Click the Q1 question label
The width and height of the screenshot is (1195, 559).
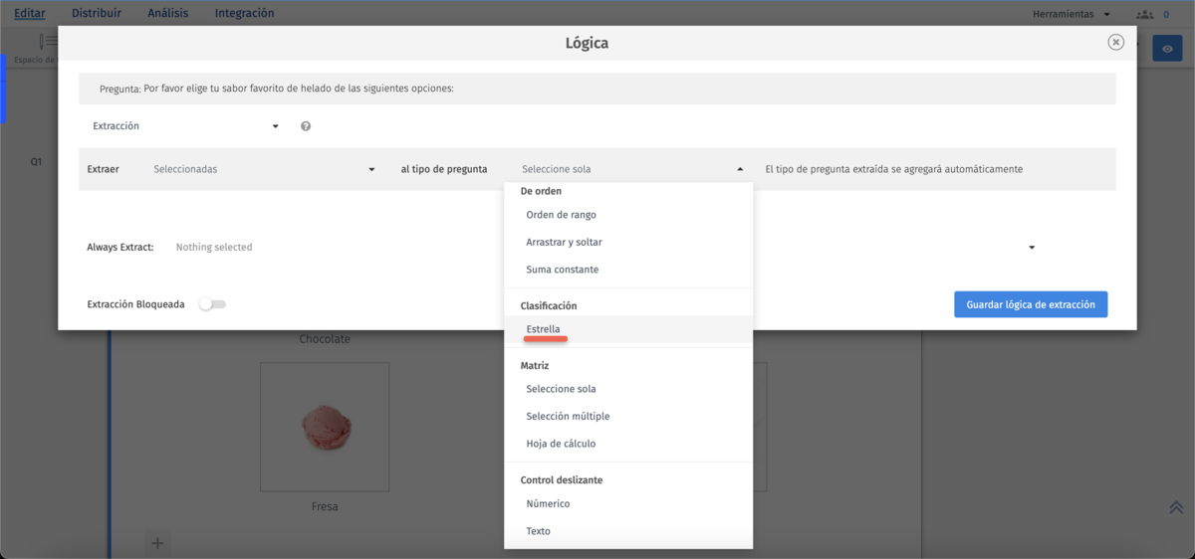[36, 161]
